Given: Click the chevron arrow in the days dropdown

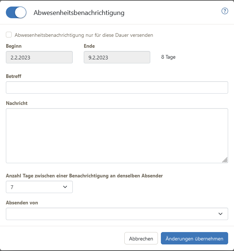Looking at the screenshot, I should (65, 187).
